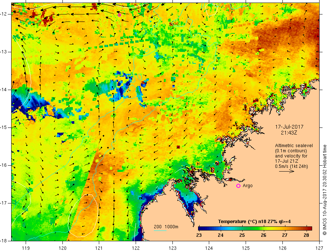Click the longitude axis label 119
The image size is (327, 252).
(26, 248)
